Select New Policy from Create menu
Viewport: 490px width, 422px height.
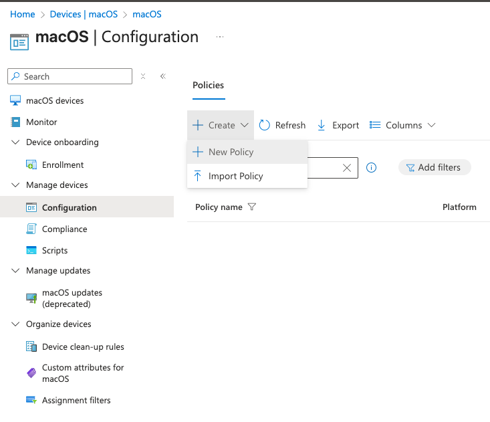(231, 152)
